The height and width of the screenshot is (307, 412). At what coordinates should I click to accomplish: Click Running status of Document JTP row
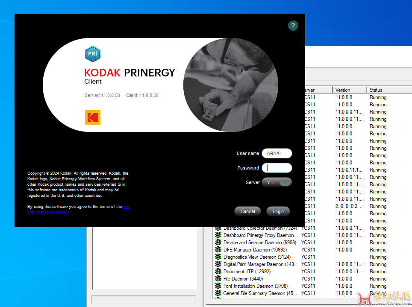point(378,272)
